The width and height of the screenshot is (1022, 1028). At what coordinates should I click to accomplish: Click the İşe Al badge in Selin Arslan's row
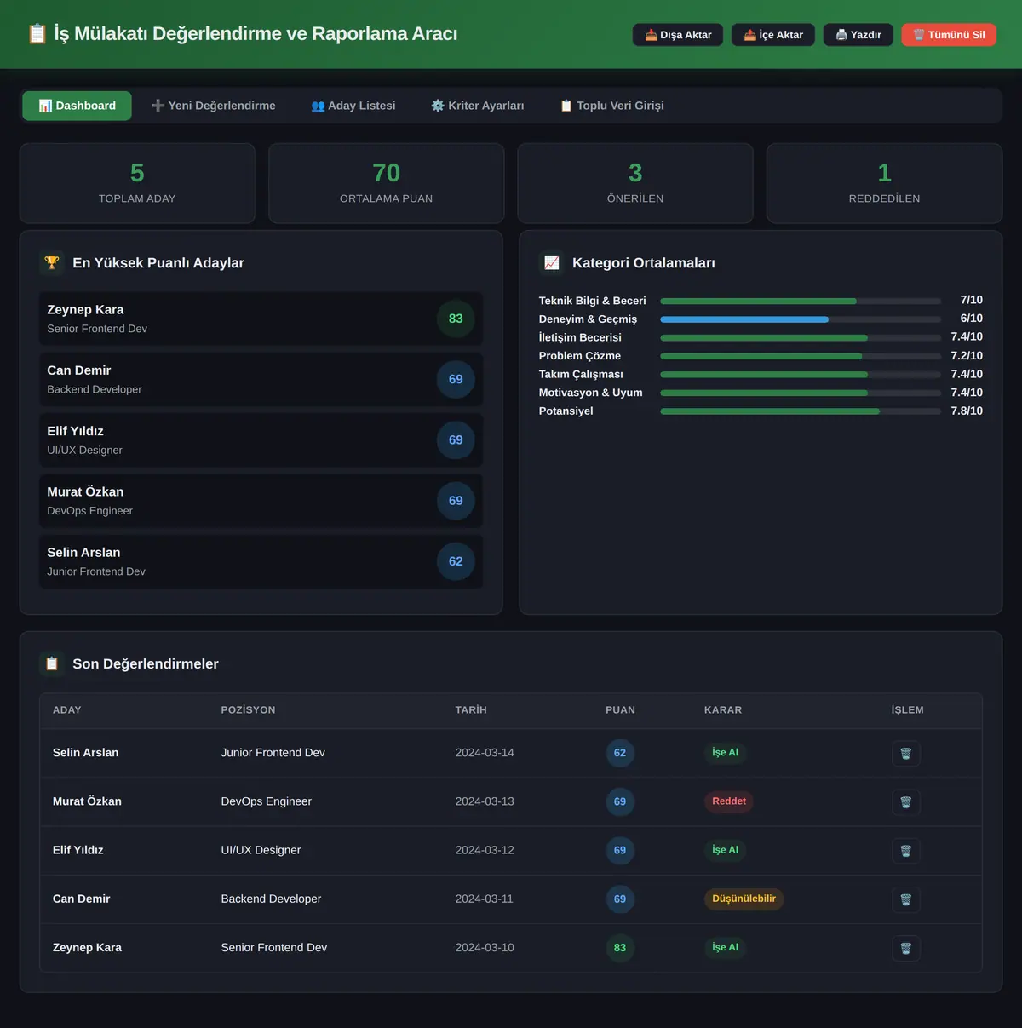tap(726, 753)
